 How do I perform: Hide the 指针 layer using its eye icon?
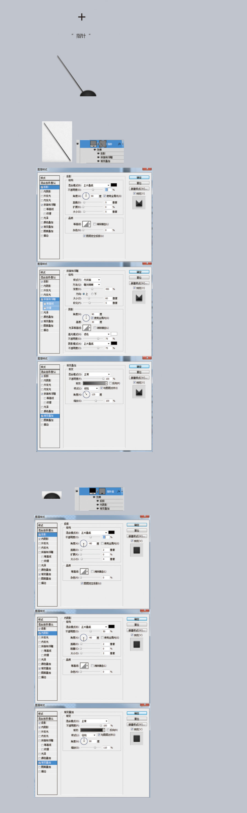coord(78,144)
